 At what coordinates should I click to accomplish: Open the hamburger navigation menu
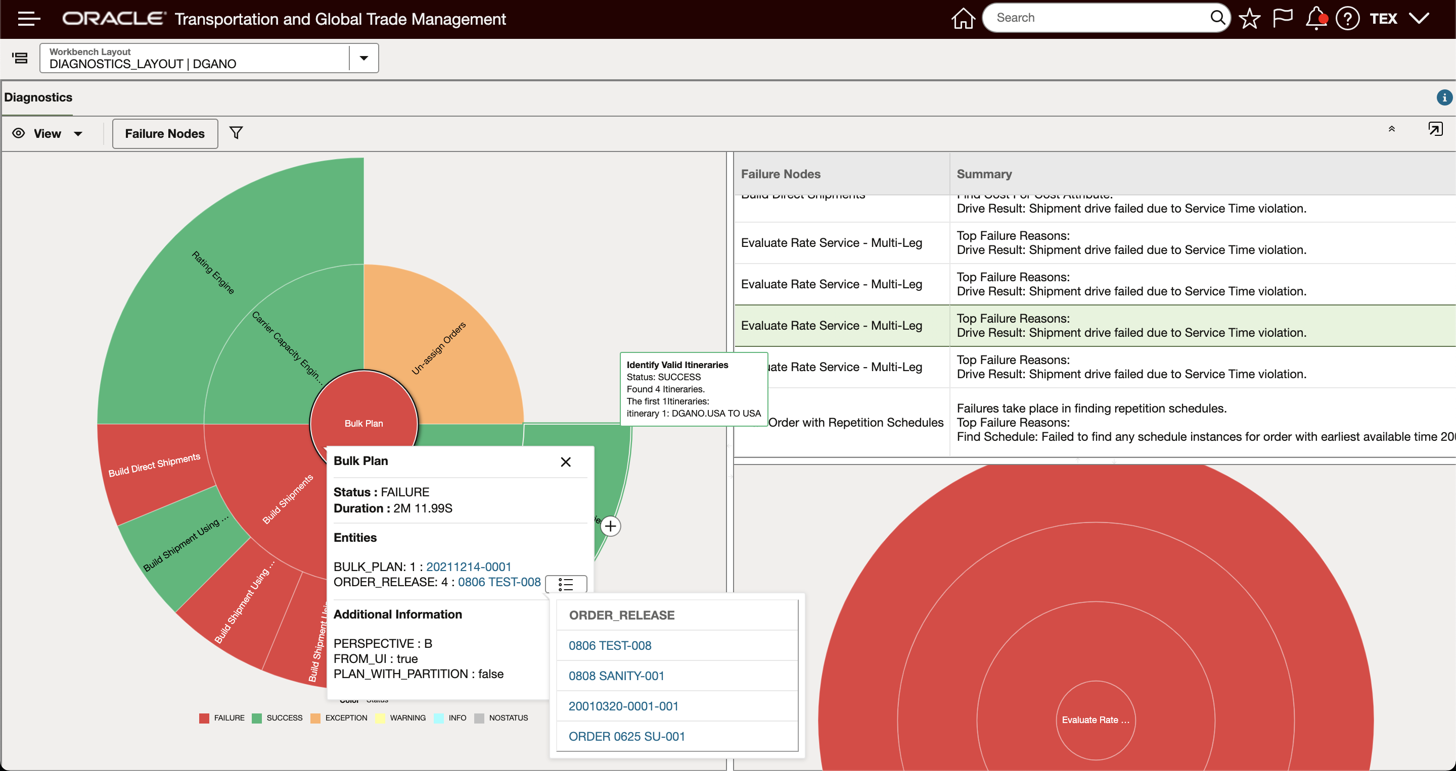[28, 19]
